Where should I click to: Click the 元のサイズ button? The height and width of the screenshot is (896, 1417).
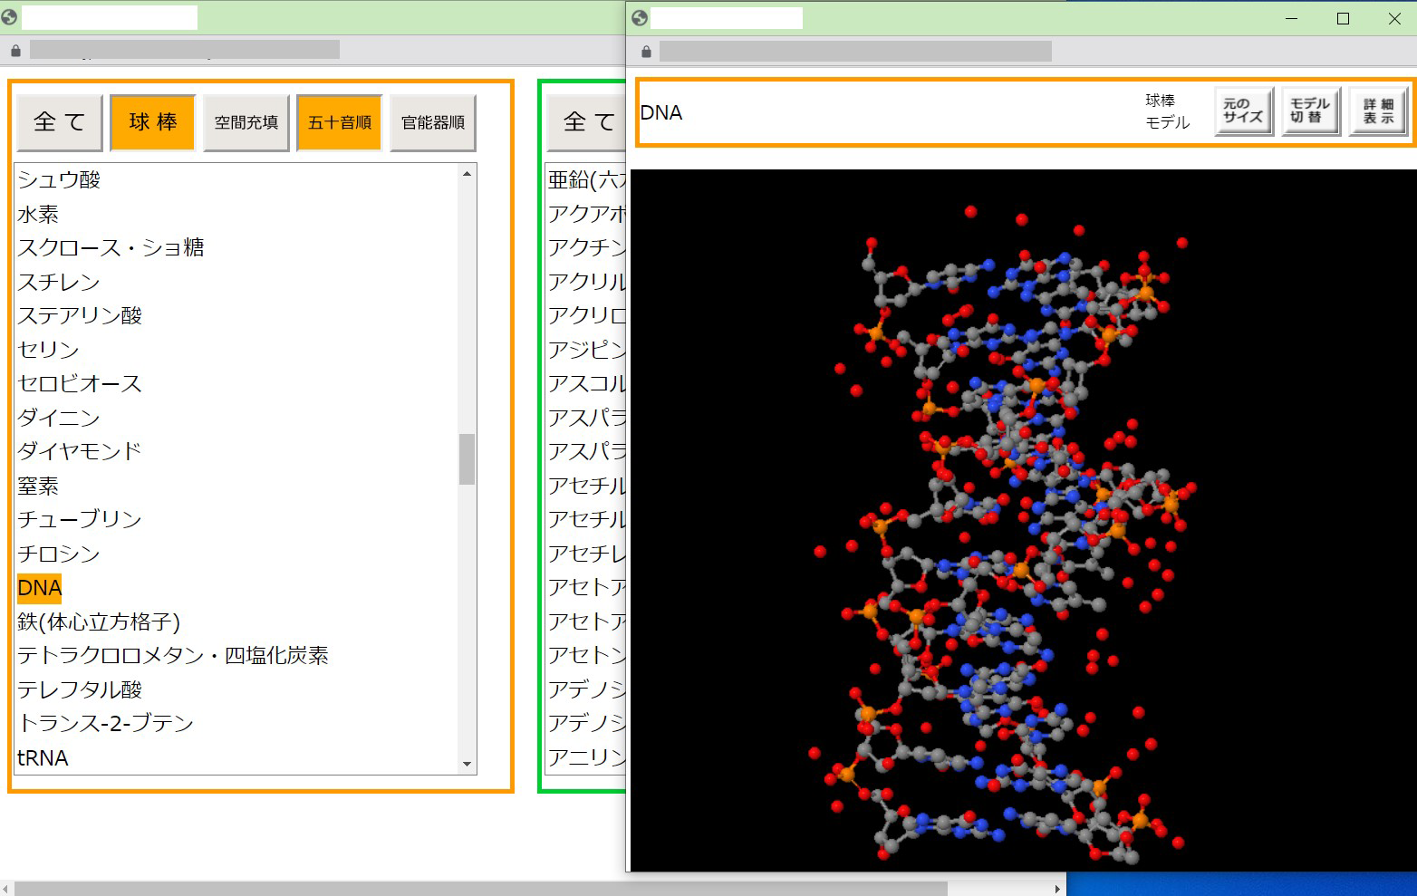pyautogui.click(x=1243, y=111)
